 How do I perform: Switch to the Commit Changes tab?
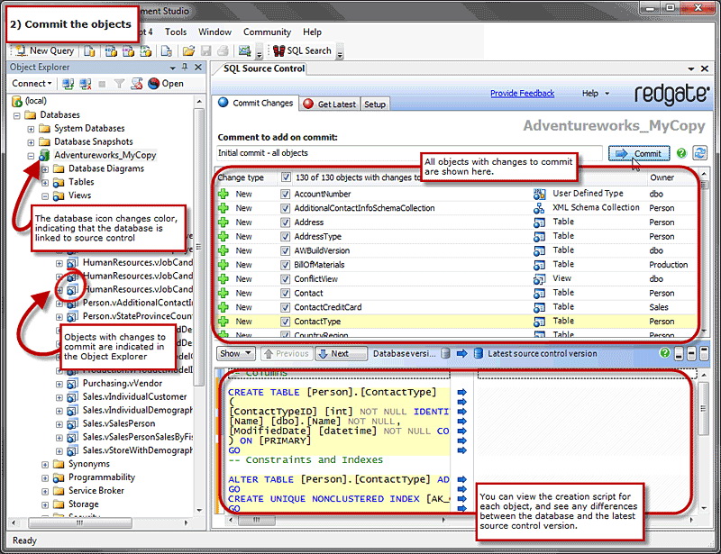(x=256, y=103)
